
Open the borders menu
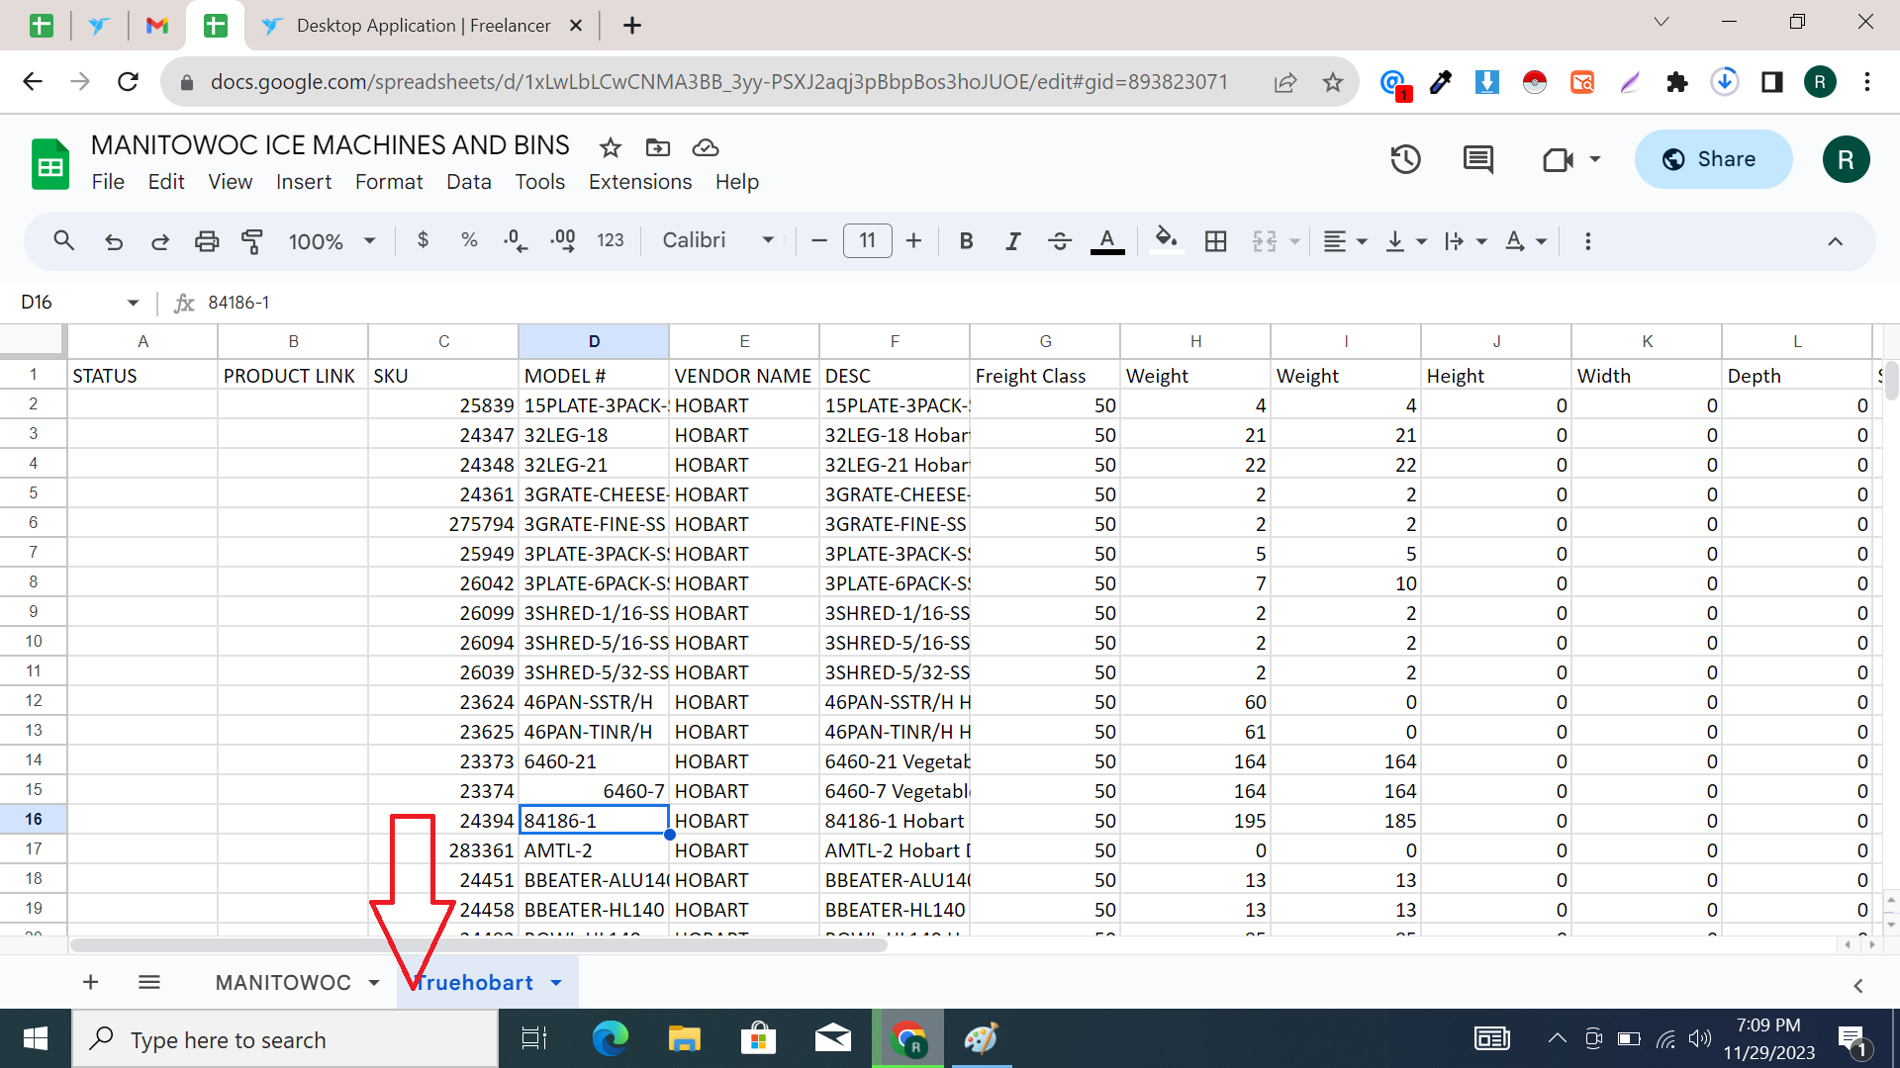click(x=1216, y=240)
